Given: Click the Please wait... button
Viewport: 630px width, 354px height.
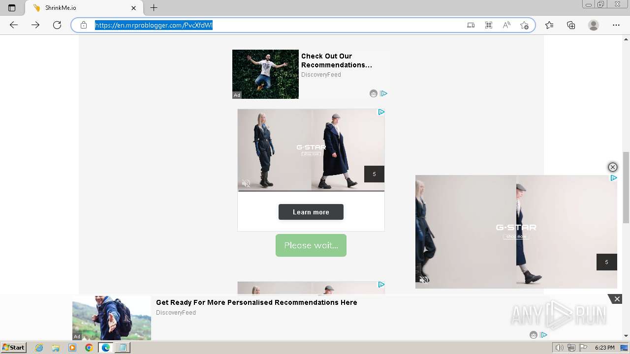Looking at the screenshot, I should click(x=311, y=245).
